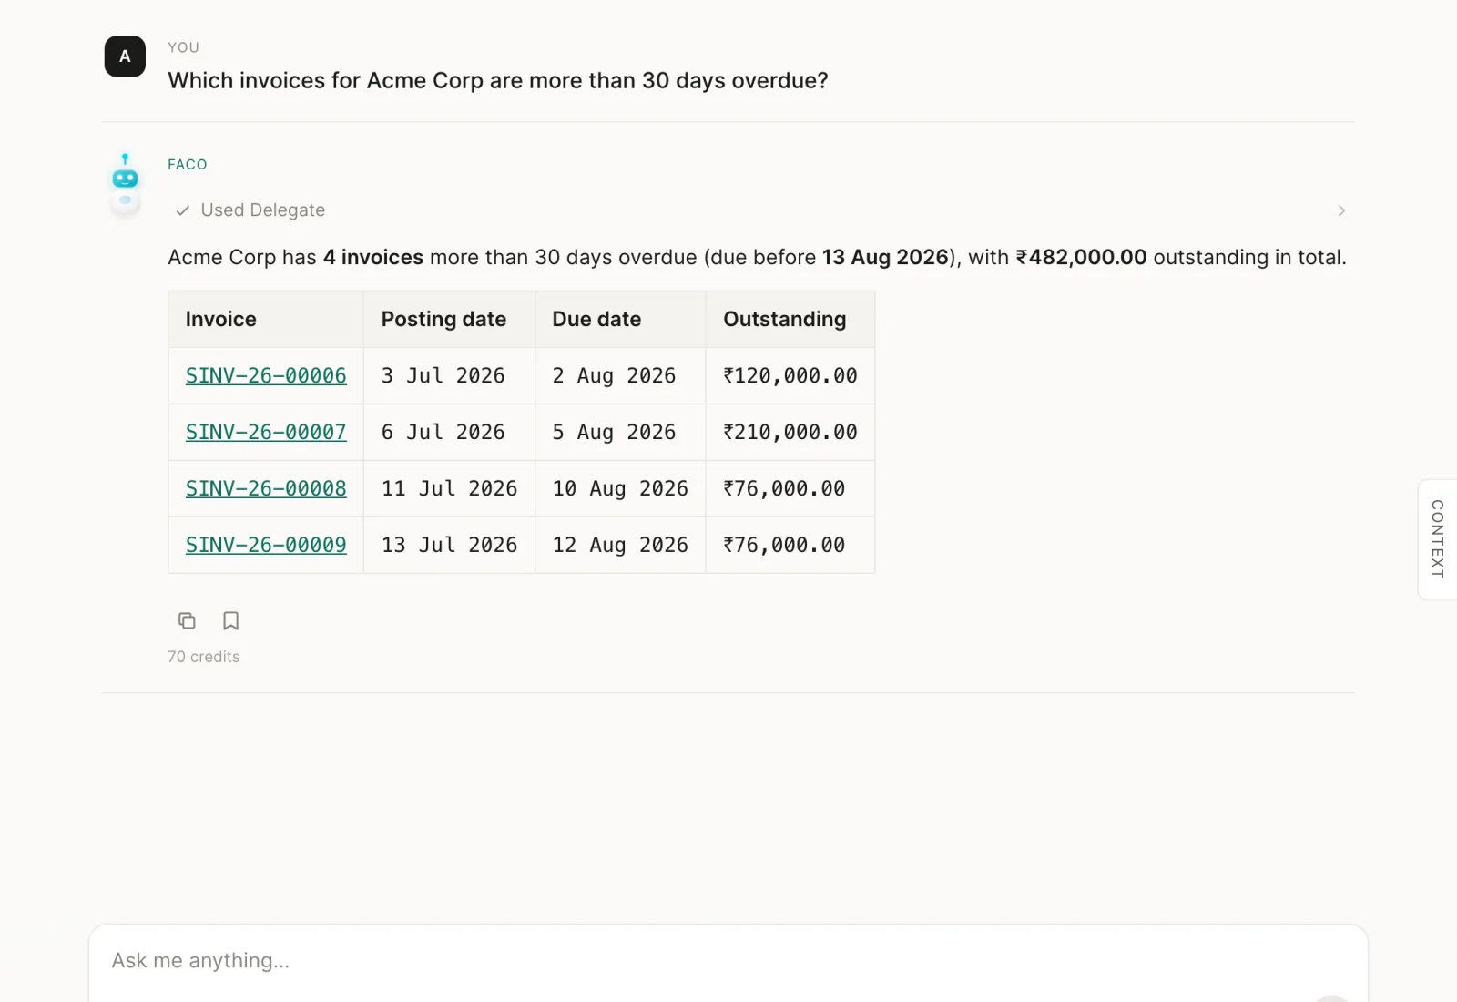
Task: Click the Used Delegate label
Action: [263, 210]
